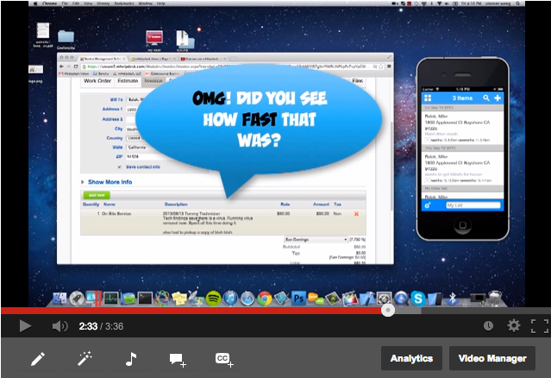Click the Quantity column header
Screen dimensions: 551x378
[91, 205]
